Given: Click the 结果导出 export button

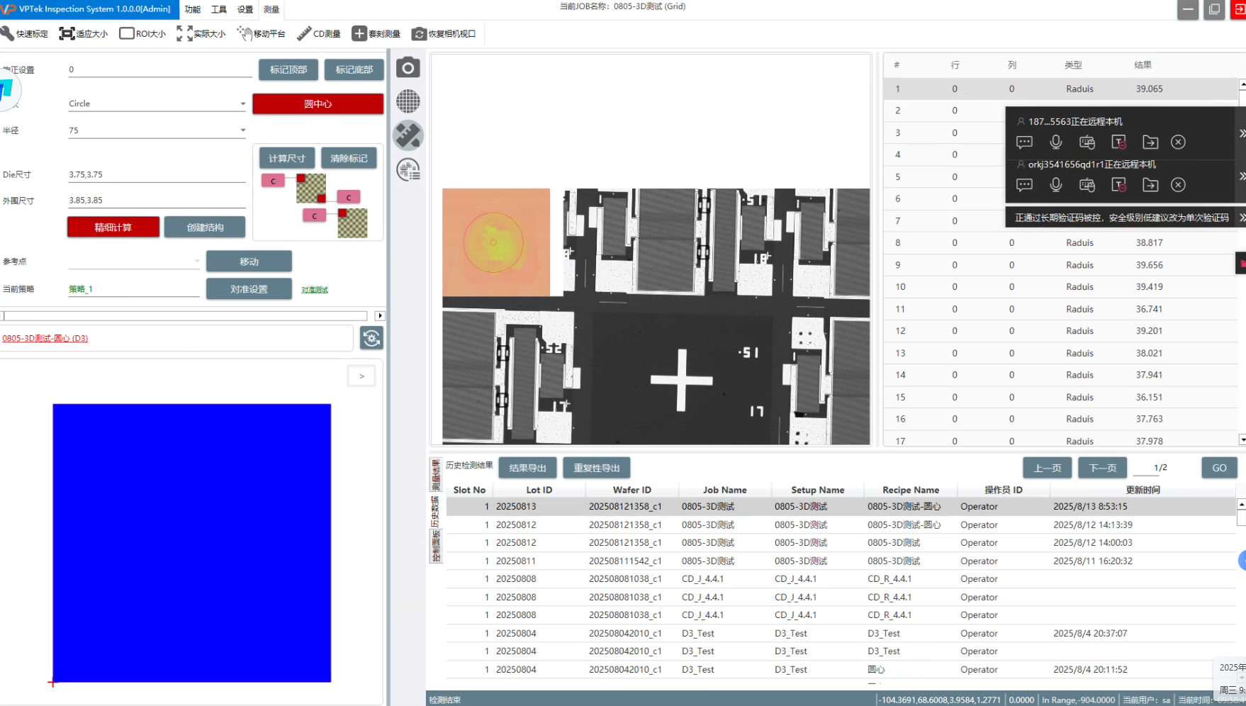Looking at the screenshot, I should pyautogui.click(x=527, y=468).
